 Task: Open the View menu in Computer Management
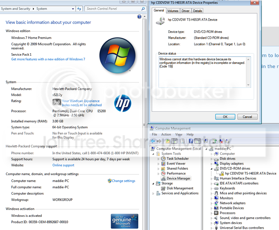coord(179,134)
